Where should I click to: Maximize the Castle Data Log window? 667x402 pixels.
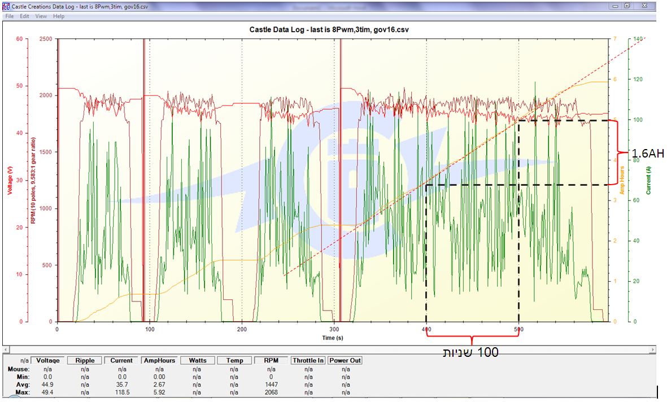[x=627, y=6]
